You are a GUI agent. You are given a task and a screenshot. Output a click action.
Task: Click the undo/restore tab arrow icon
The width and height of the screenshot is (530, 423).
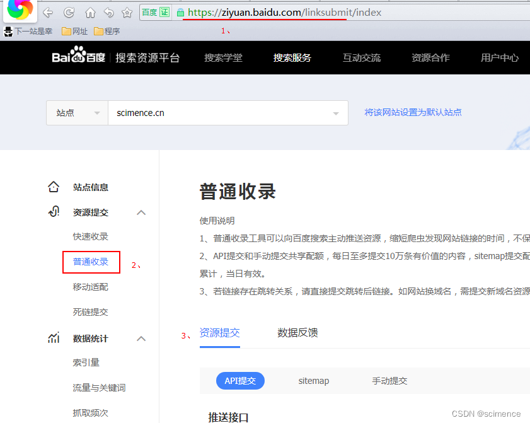coord(109,13)
